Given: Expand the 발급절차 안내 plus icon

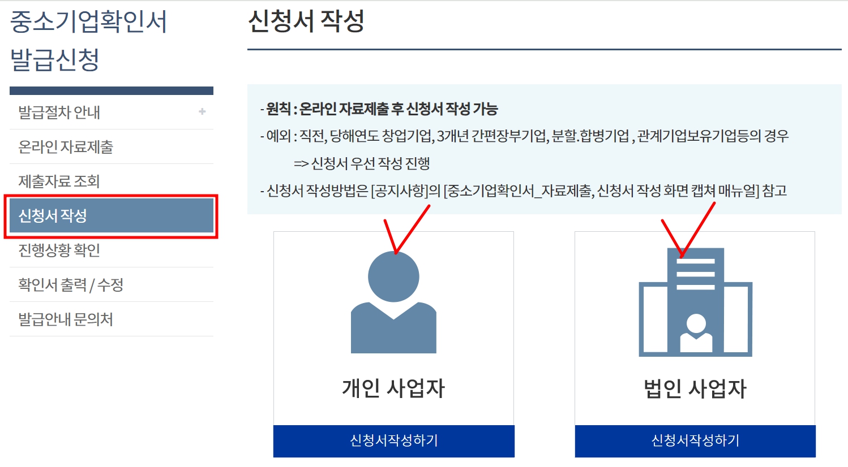Looking at the screenshot, I should (202, 112).
